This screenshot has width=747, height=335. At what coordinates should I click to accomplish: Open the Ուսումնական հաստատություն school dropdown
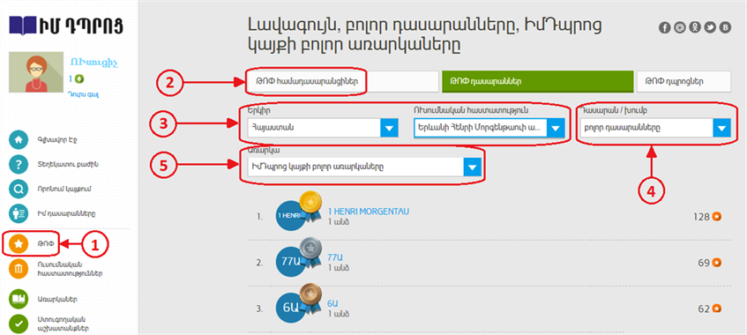(x=489, y=128)
